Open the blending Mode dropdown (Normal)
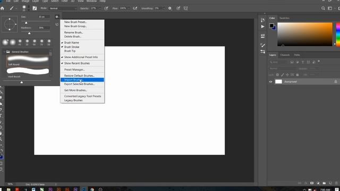 [x=63, y=8]
